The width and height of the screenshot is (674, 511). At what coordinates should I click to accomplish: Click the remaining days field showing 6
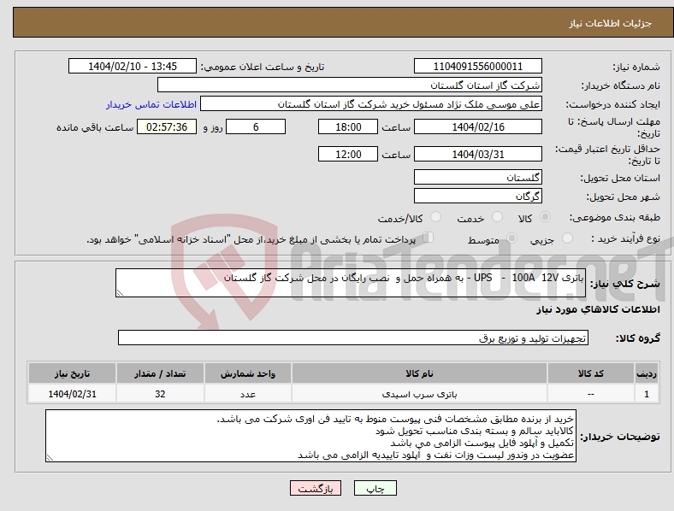pos(256,126)
